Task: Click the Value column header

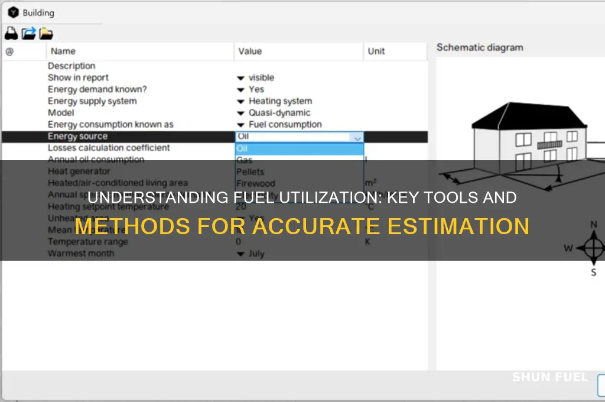Action: pos(298,51)
